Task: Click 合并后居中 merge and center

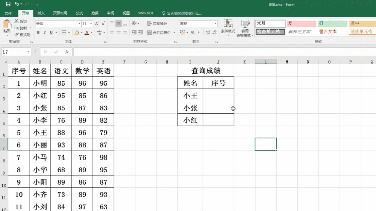Action: coord(159,33)
